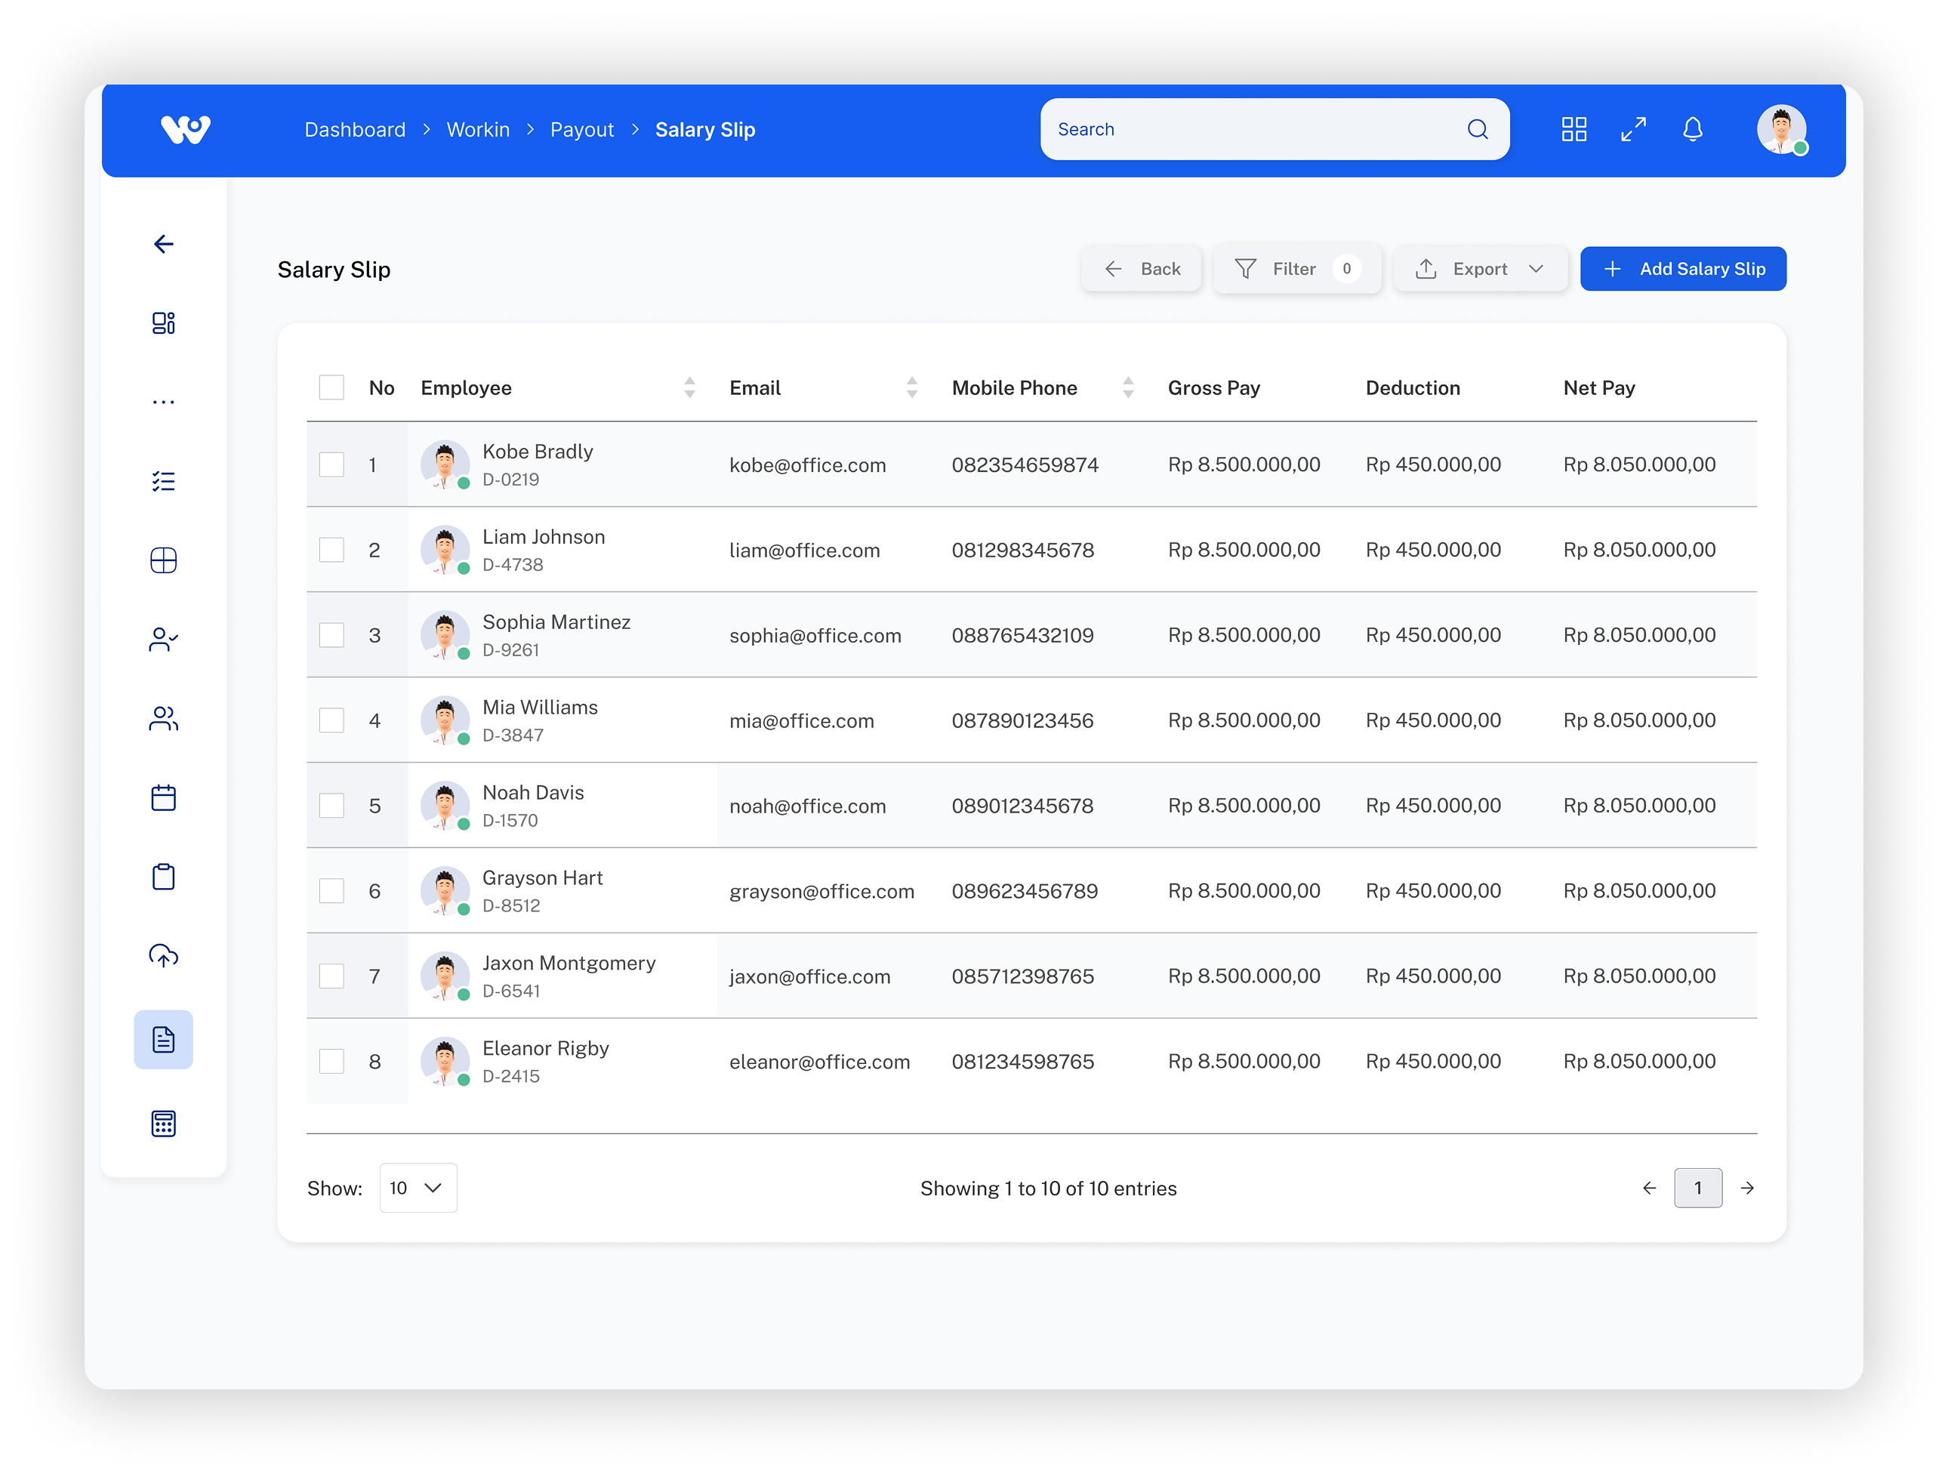Click sidebar back arrow icon

tap(163, 244)
